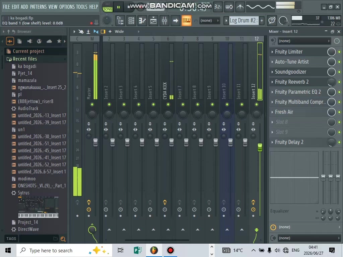Open Fruity Parametric EQ 2 slot arrow menu
Image resolution: width=343 pixels, height=257 pixels.
click(x=272, y=92)
